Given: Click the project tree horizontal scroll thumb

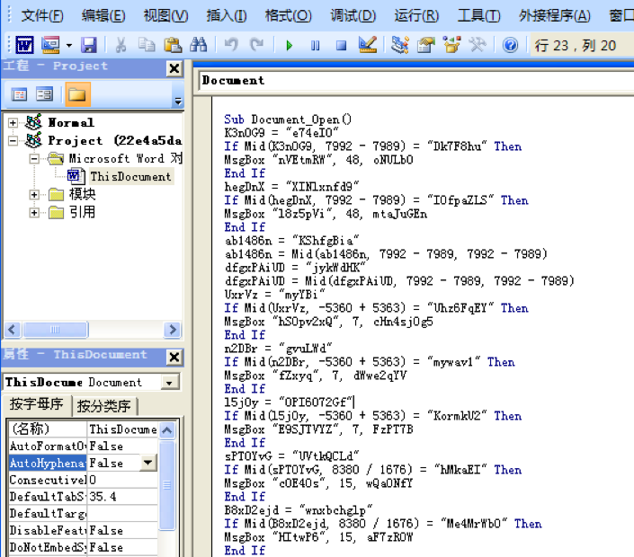Looking at the screenshot, I should pos(55,330).
